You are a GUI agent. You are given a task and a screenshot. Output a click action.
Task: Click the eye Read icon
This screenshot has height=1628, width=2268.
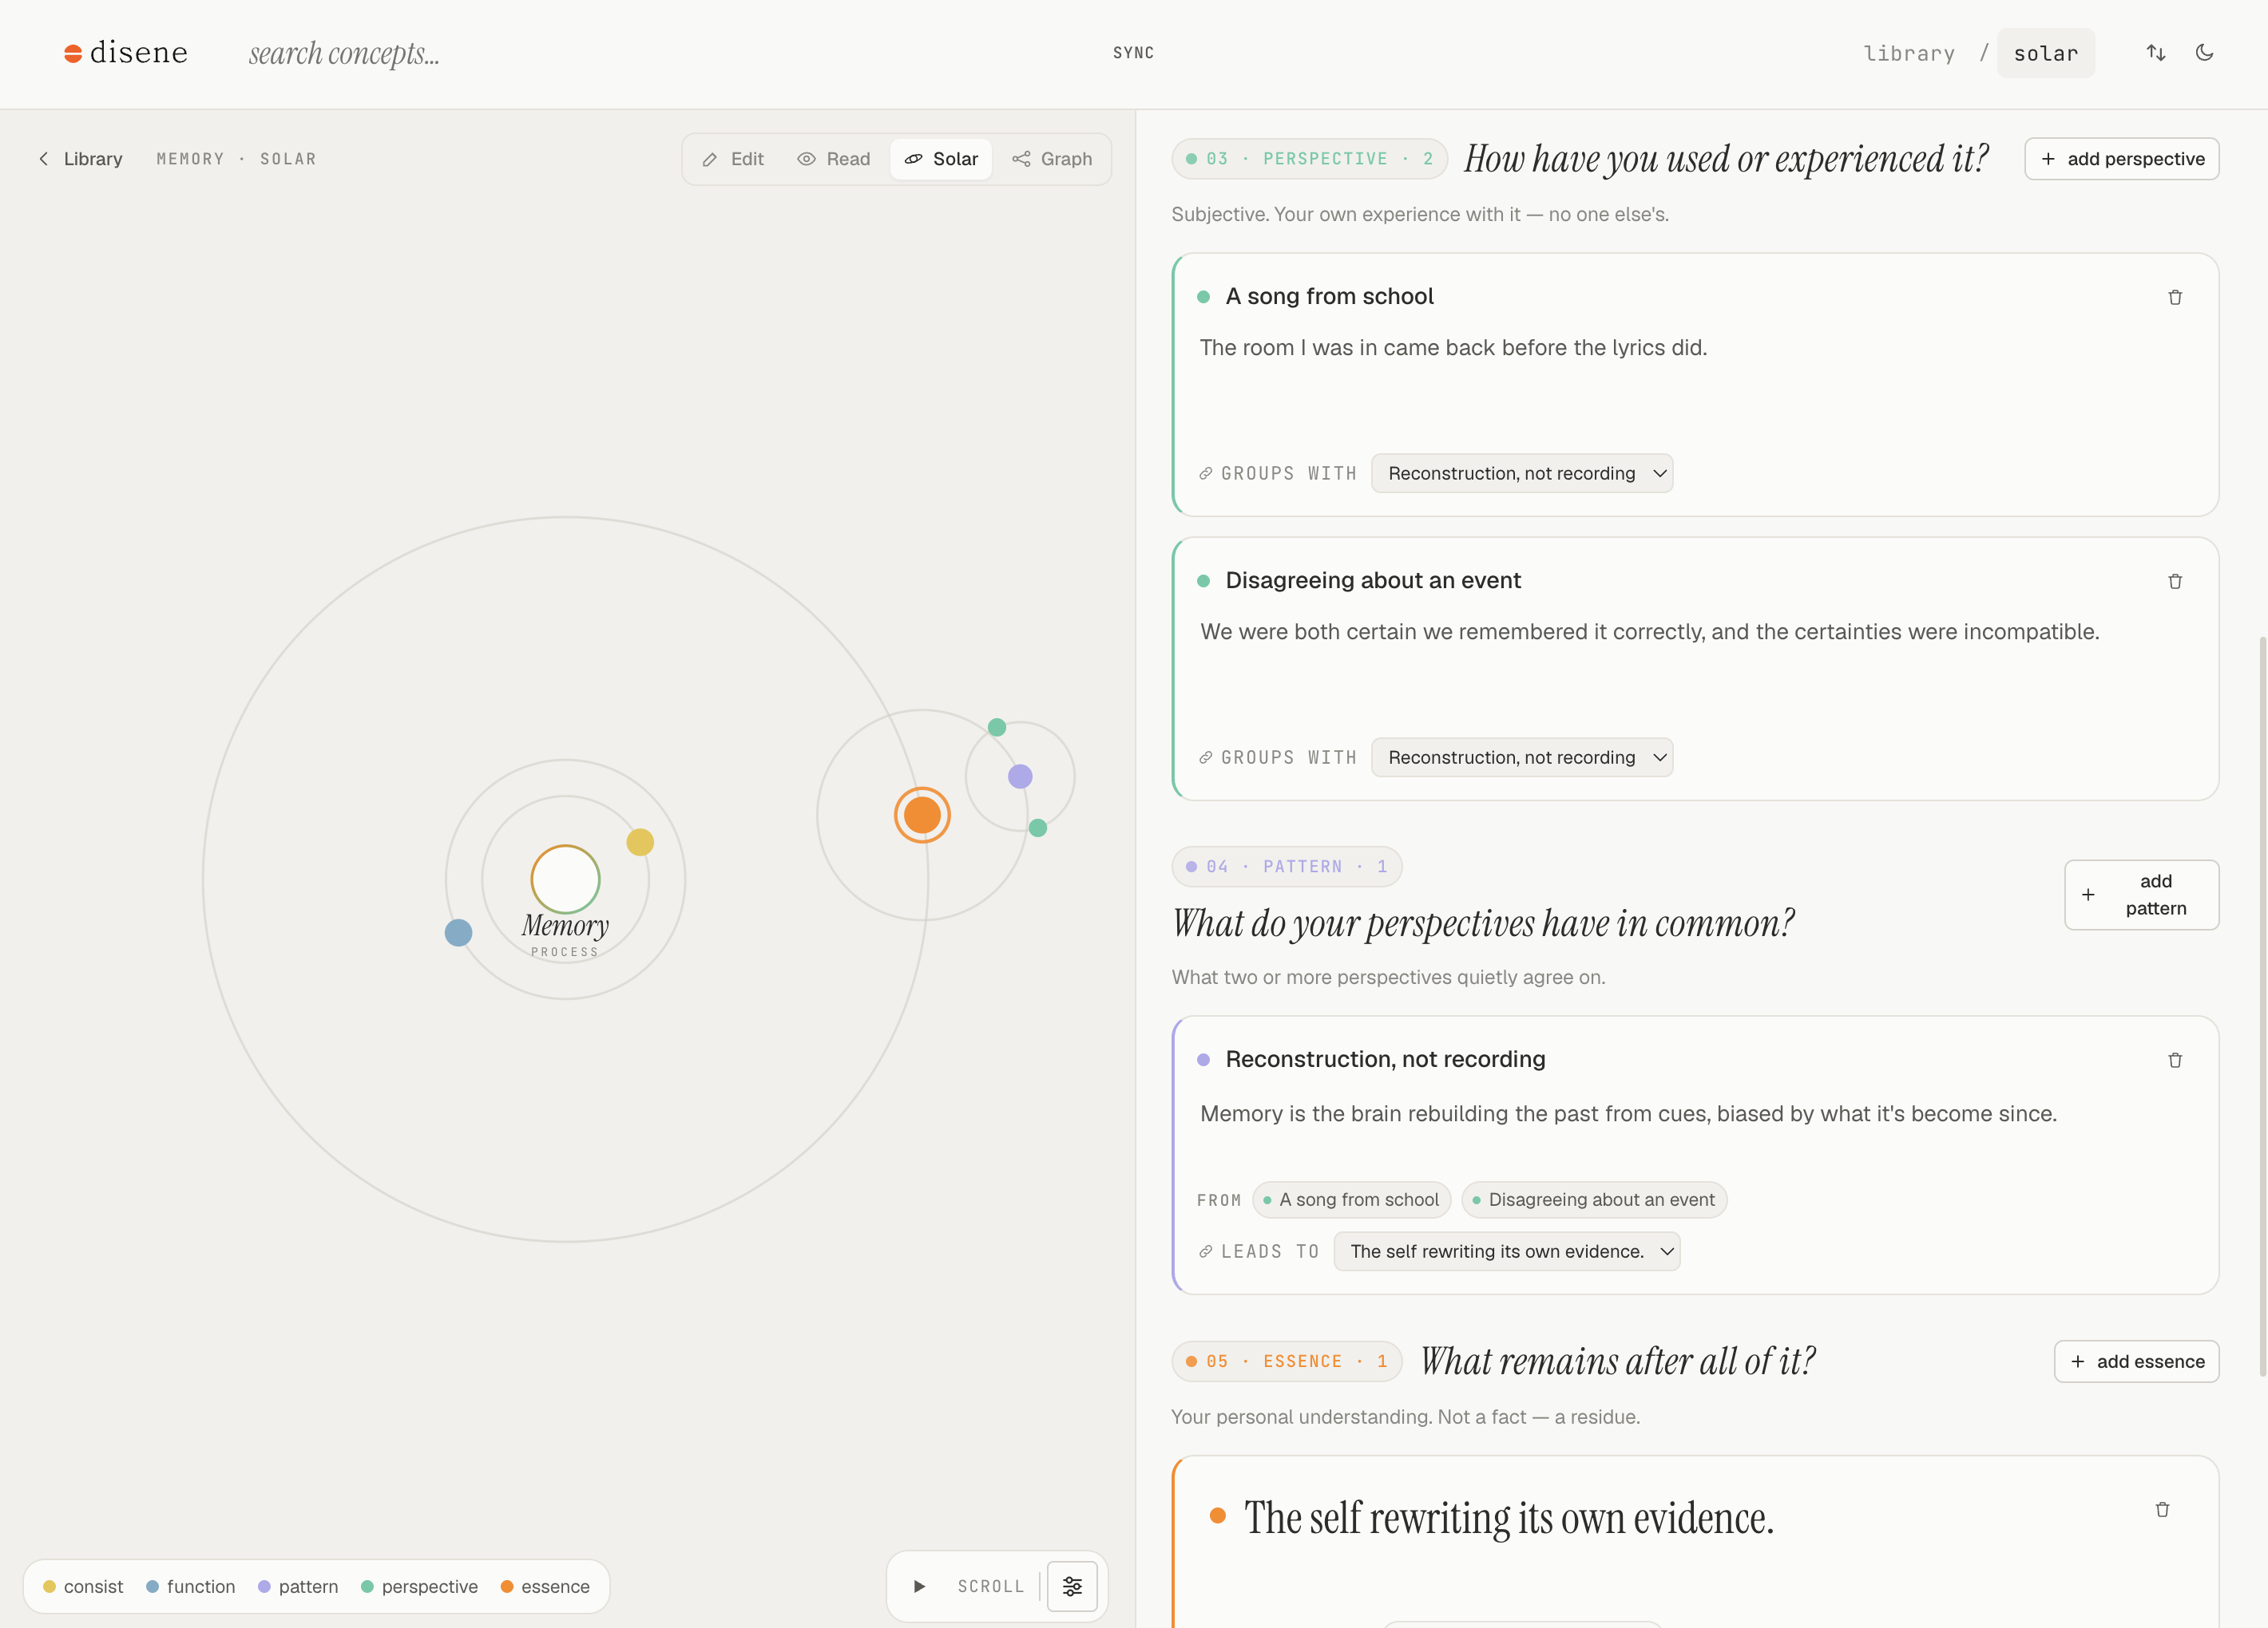pyautogui.click(x=806, y=159)
